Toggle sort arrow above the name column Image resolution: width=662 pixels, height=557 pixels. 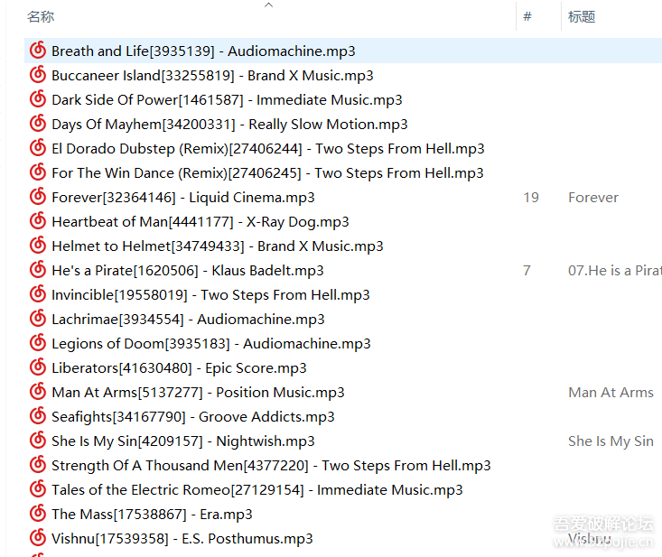click(268, 5)
